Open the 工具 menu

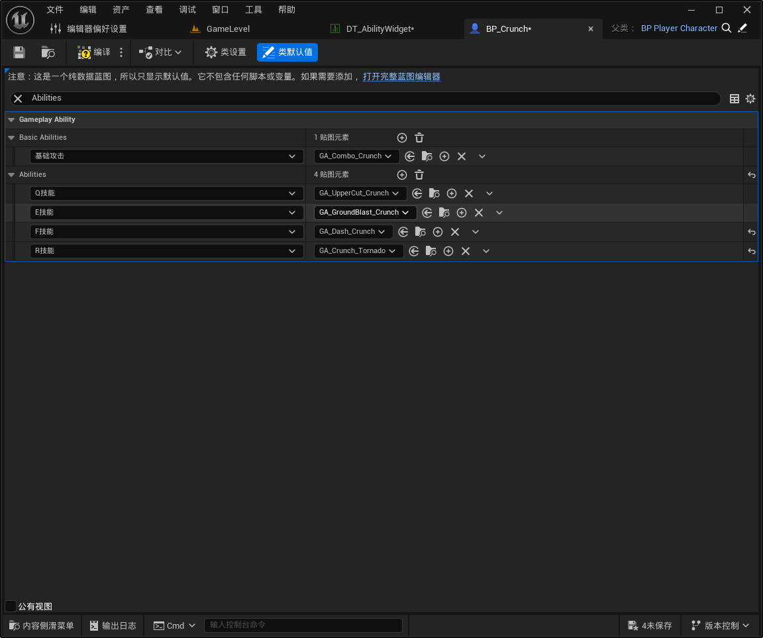tap(254, 10)
